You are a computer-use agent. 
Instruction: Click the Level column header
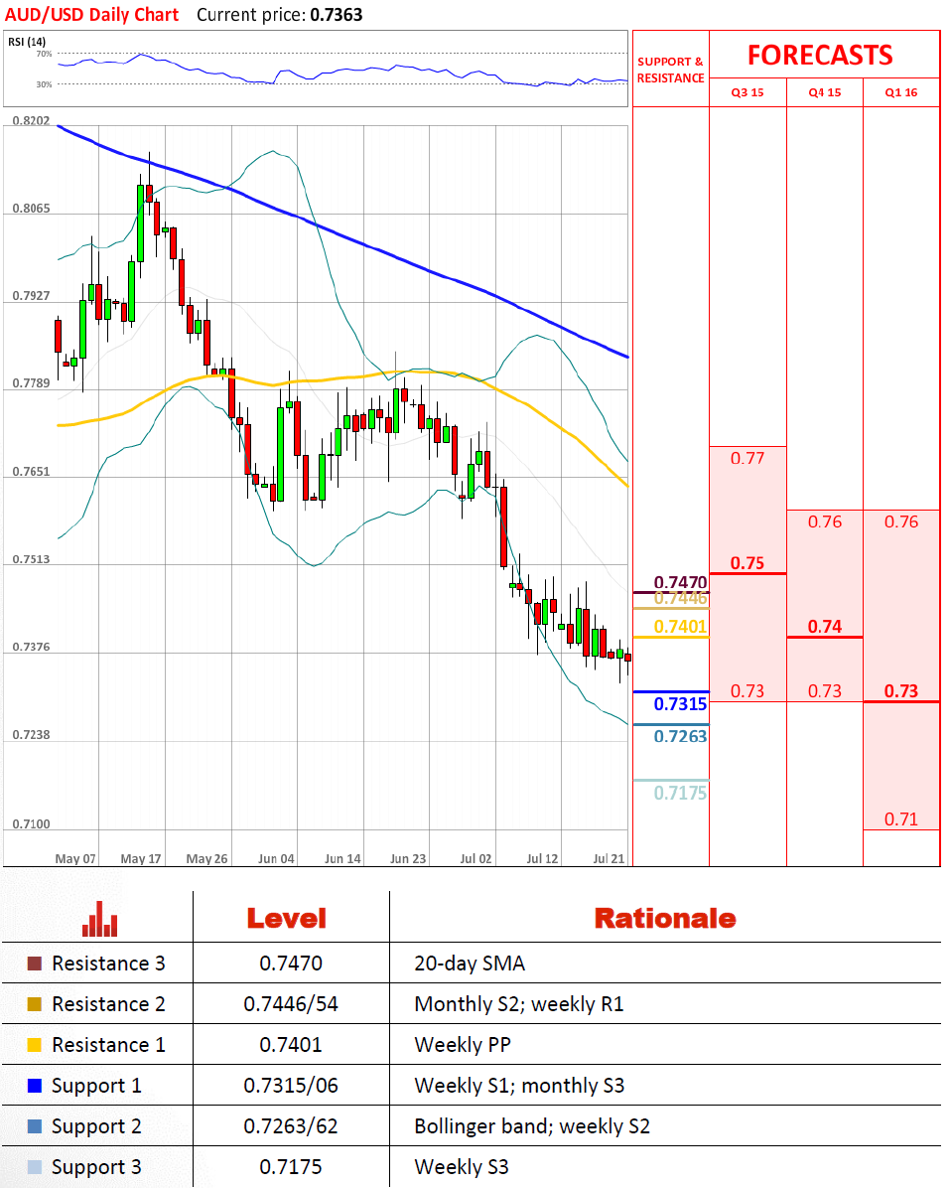(x=286, y=919)
